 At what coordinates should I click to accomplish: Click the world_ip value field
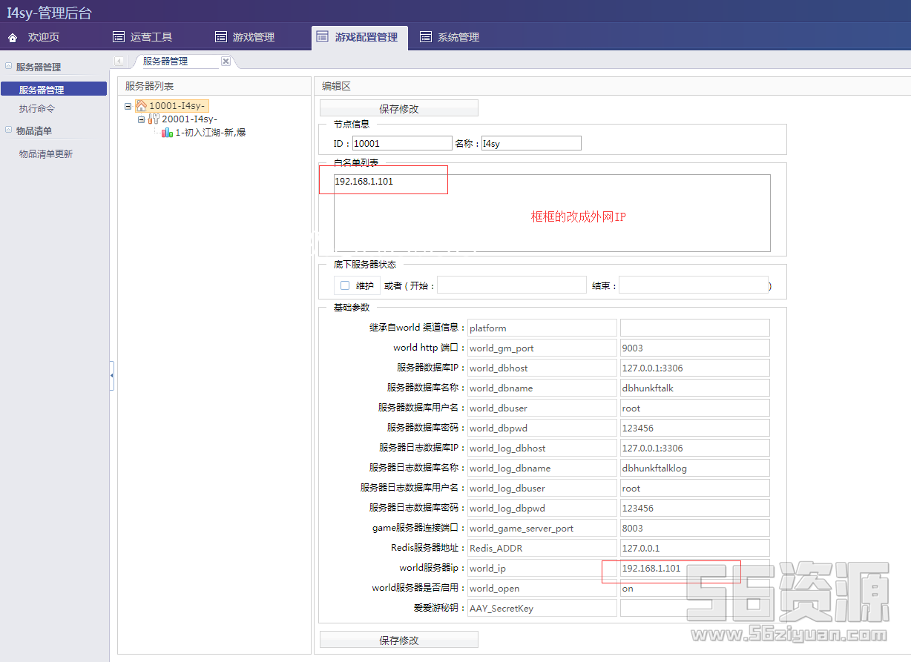point(694,569)
